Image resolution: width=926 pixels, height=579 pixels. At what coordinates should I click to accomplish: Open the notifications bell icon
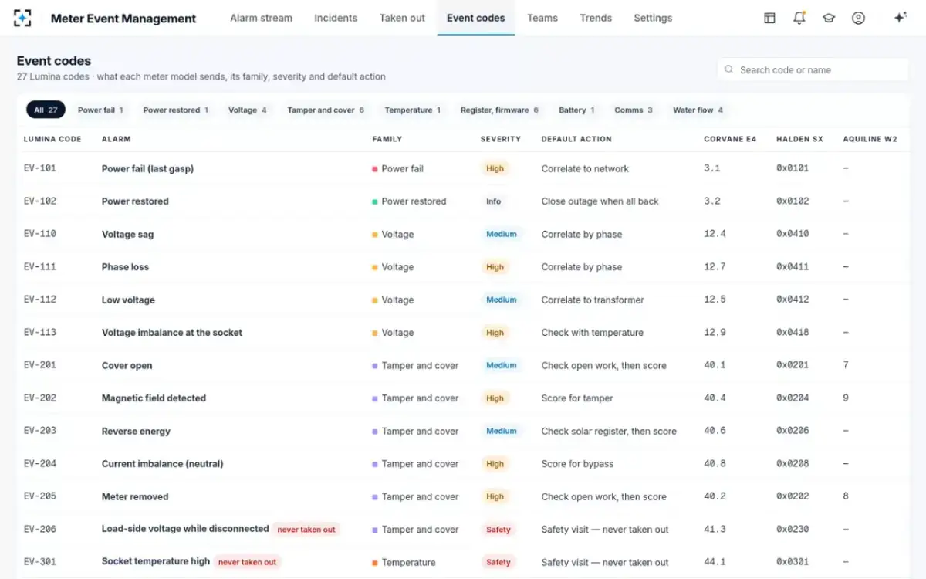click(799, 18)
